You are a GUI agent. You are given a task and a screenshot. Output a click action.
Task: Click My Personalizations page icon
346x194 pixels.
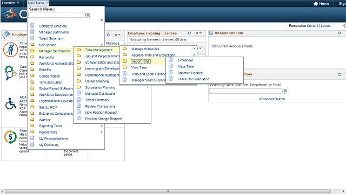point(32,138)
